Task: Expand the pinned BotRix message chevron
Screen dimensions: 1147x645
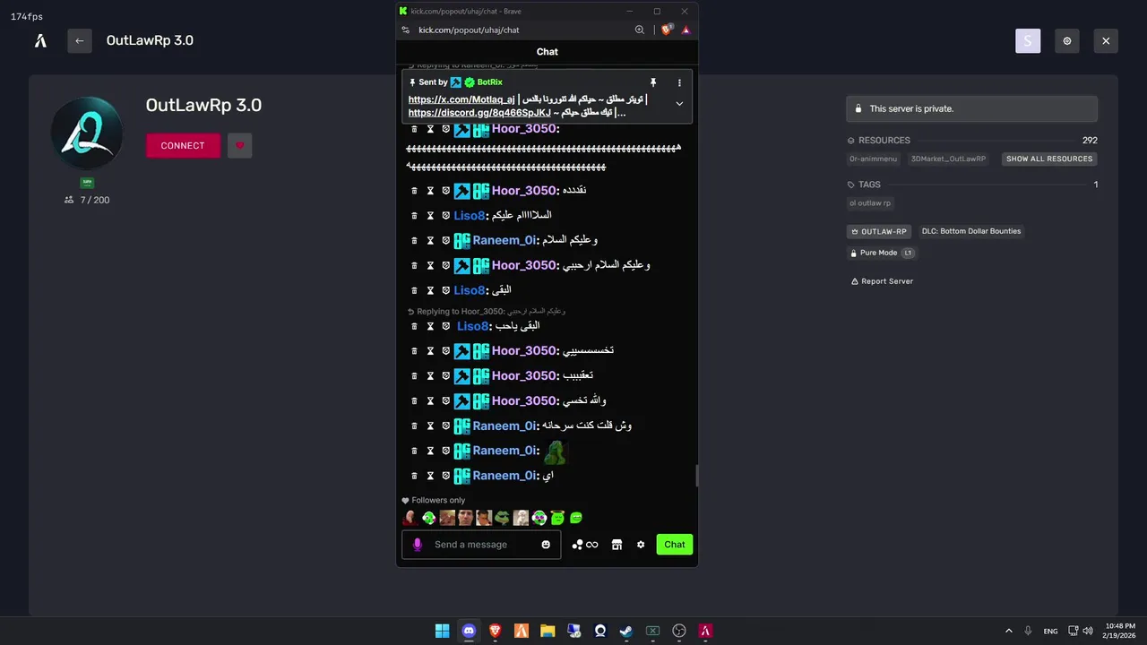Action: [679, 103]
